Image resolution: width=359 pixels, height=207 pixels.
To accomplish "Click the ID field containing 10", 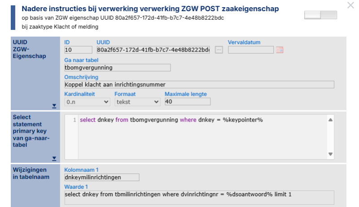I will click(78, 50).
